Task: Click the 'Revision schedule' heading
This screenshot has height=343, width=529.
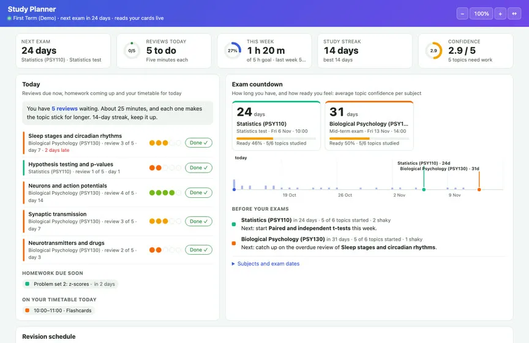Action: [49, 337]
